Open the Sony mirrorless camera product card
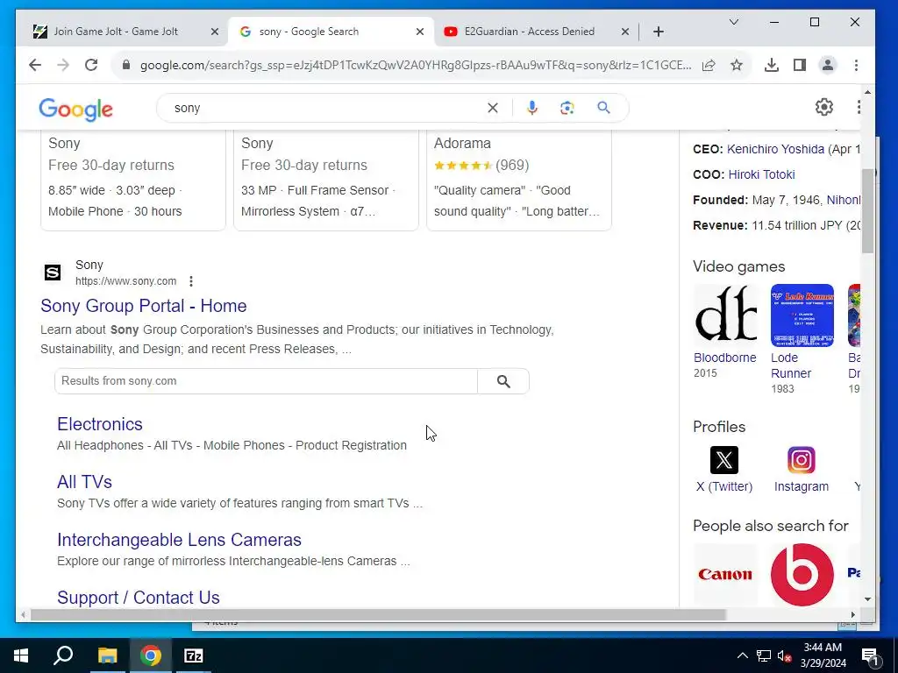Screen dimensions: 898x673 pos(326,181)
